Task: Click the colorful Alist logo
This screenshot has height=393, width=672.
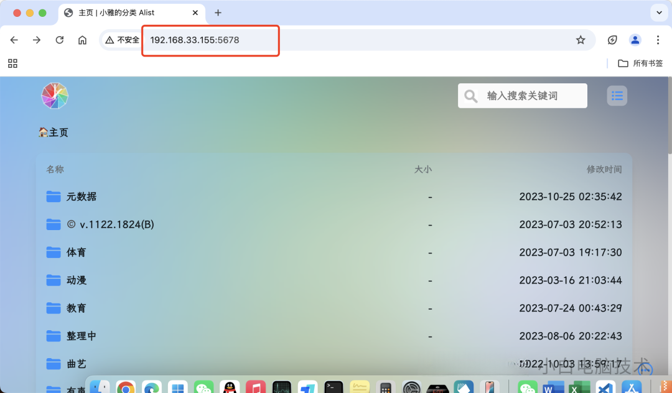Action: (x=54, y=96)
